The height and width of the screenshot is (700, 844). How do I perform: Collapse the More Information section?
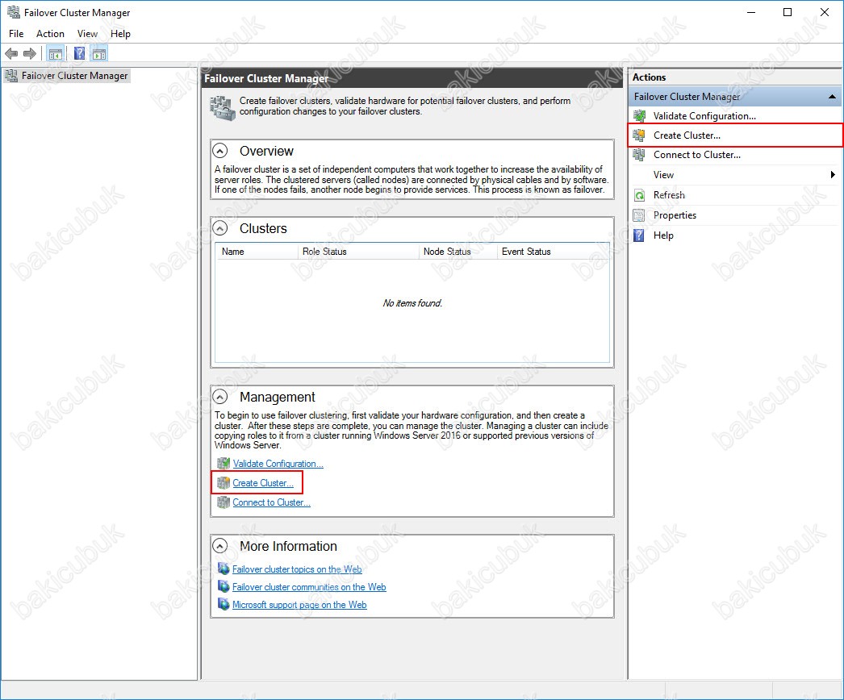pos(220,546)
